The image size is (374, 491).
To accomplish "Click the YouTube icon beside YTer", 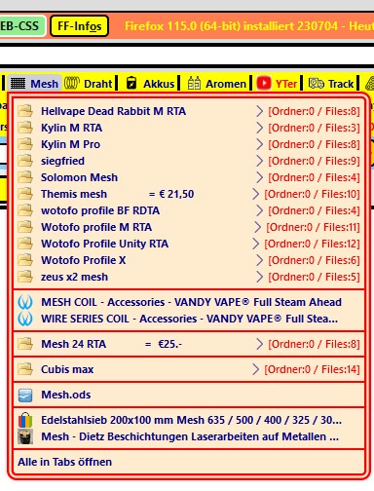I will click(x=264, y=84).
